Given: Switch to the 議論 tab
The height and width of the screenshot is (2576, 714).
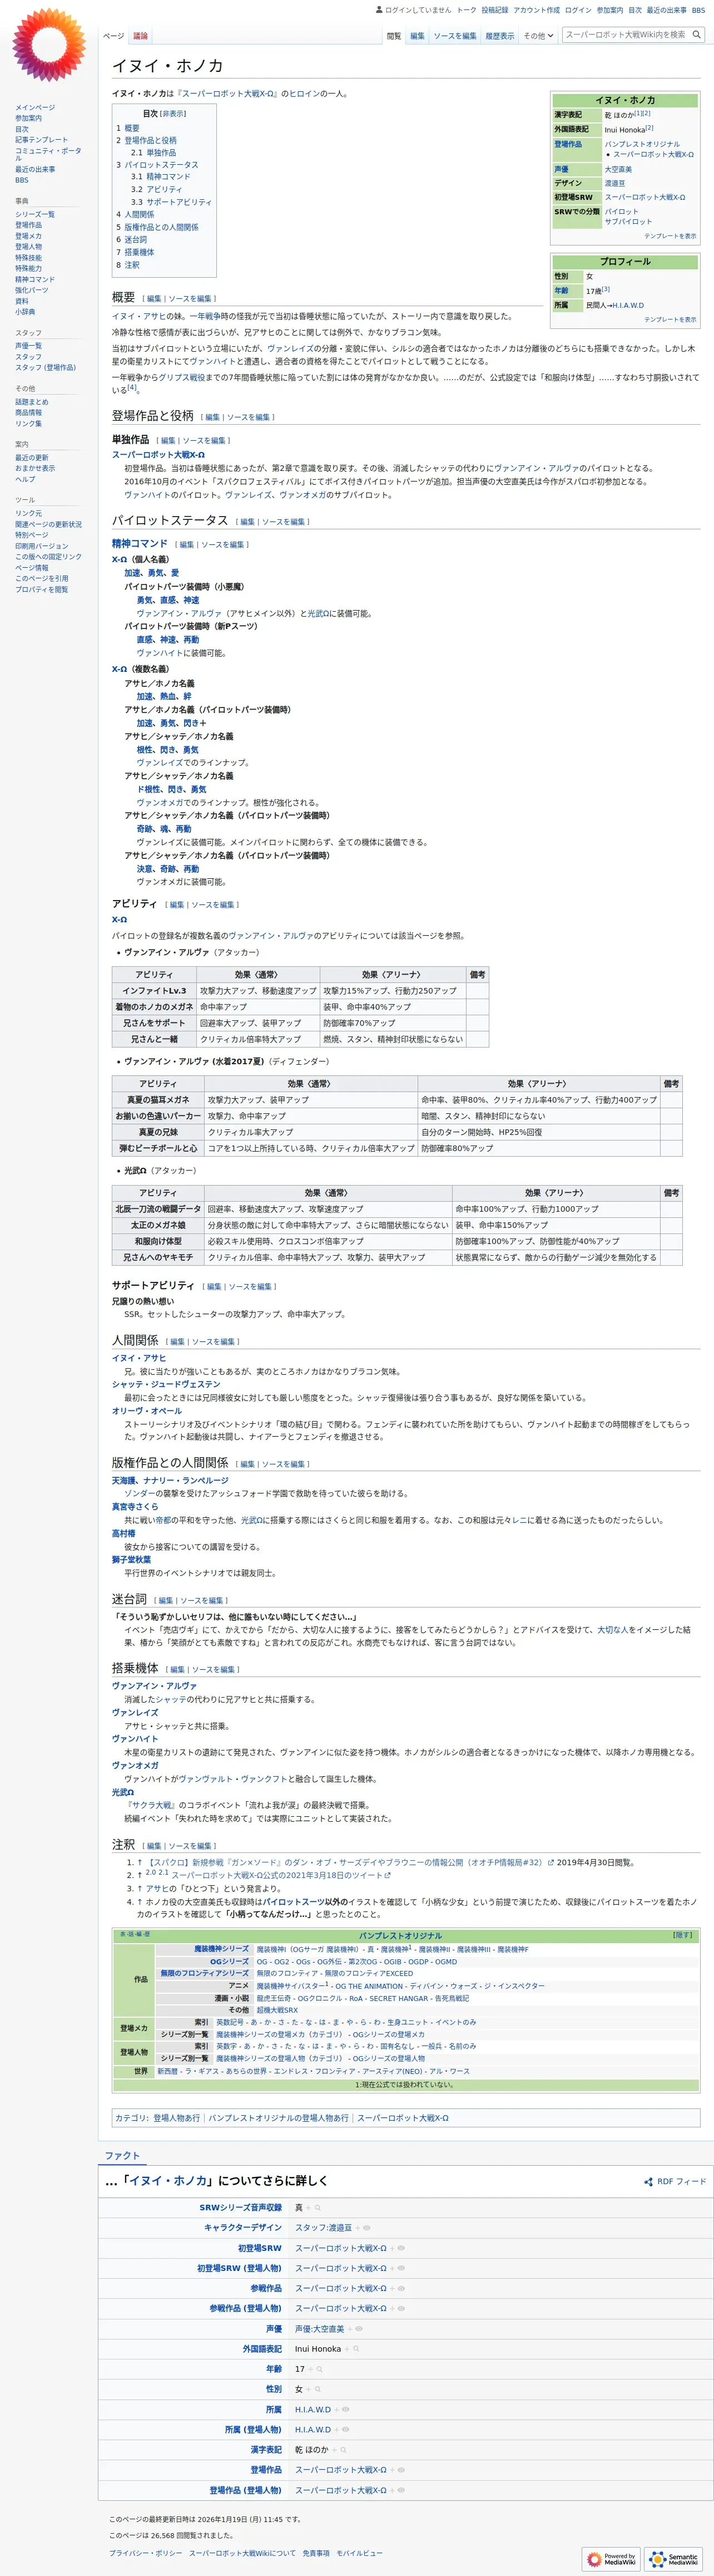Looking at the screenshot, I should click(141, 36).
